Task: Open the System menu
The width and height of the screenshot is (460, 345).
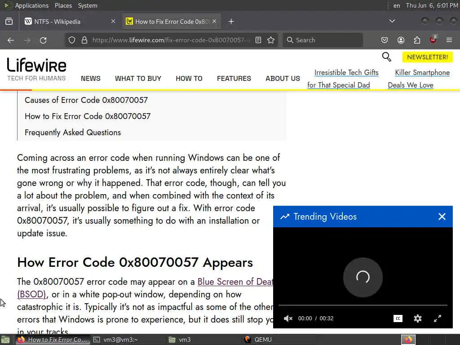Action: pos(88,5)
